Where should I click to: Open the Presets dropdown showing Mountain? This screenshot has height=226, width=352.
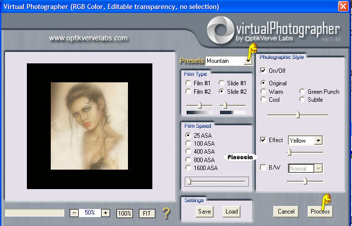click(248, 61)
